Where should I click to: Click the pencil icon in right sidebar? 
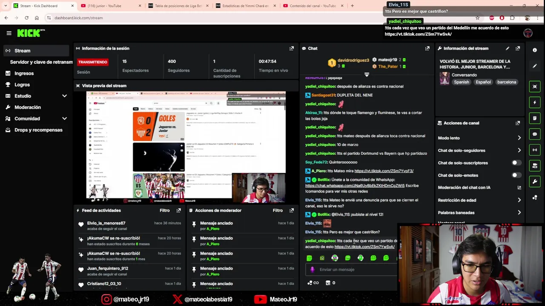(535, 66)
